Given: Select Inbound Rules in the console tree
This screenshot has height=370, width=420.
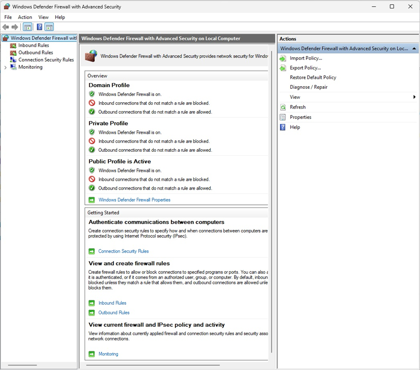Looking at the screenshot, I should (34, 45).
